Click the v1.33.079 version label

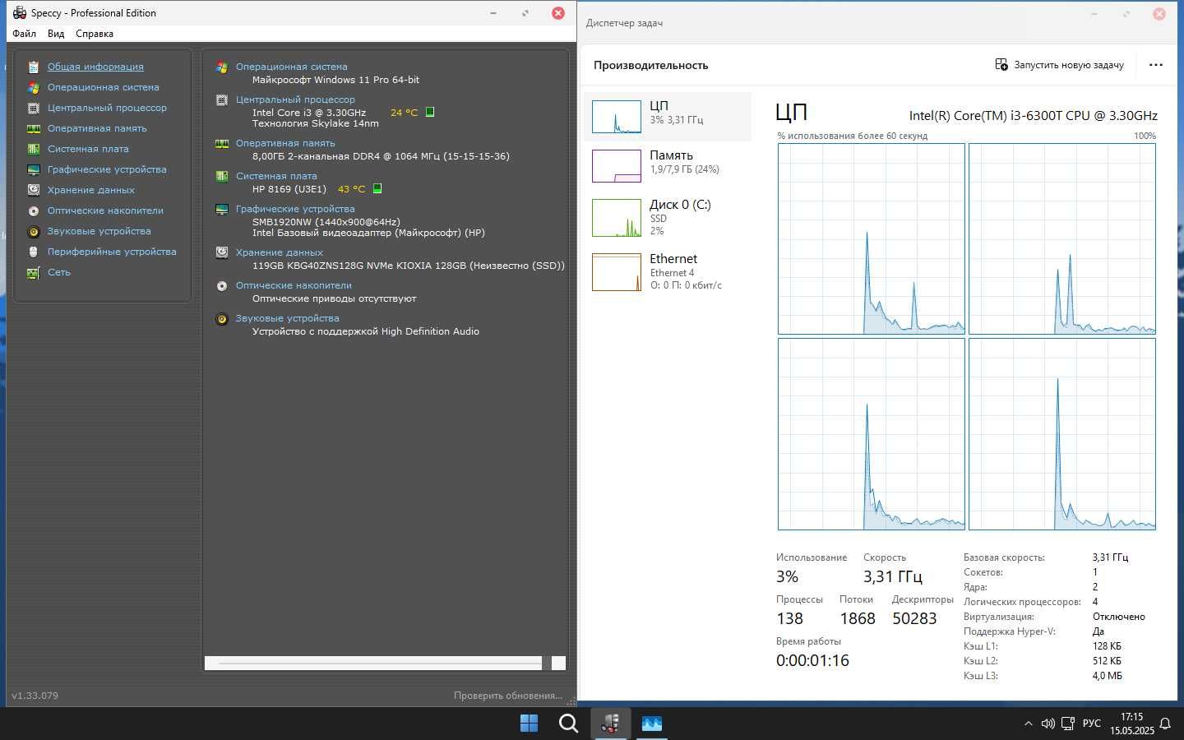tap(35, 696)
